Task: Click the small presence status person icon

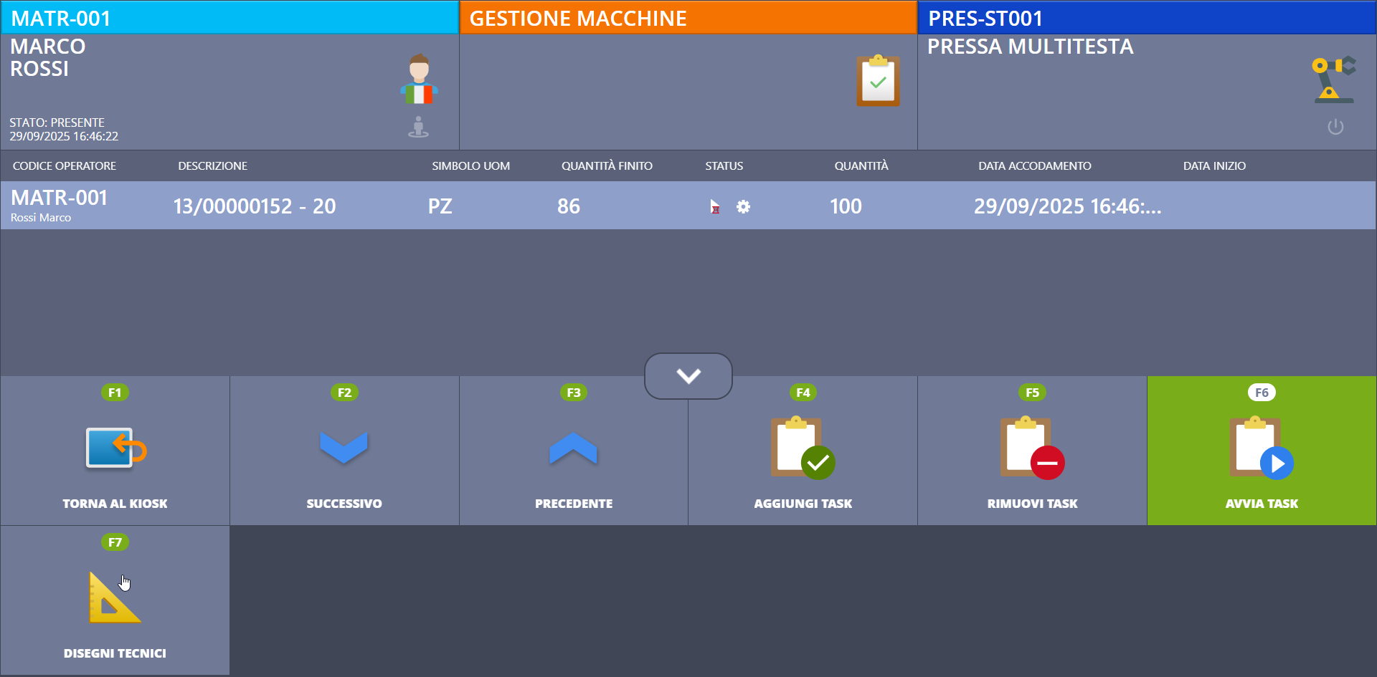Action: [418, 128]
